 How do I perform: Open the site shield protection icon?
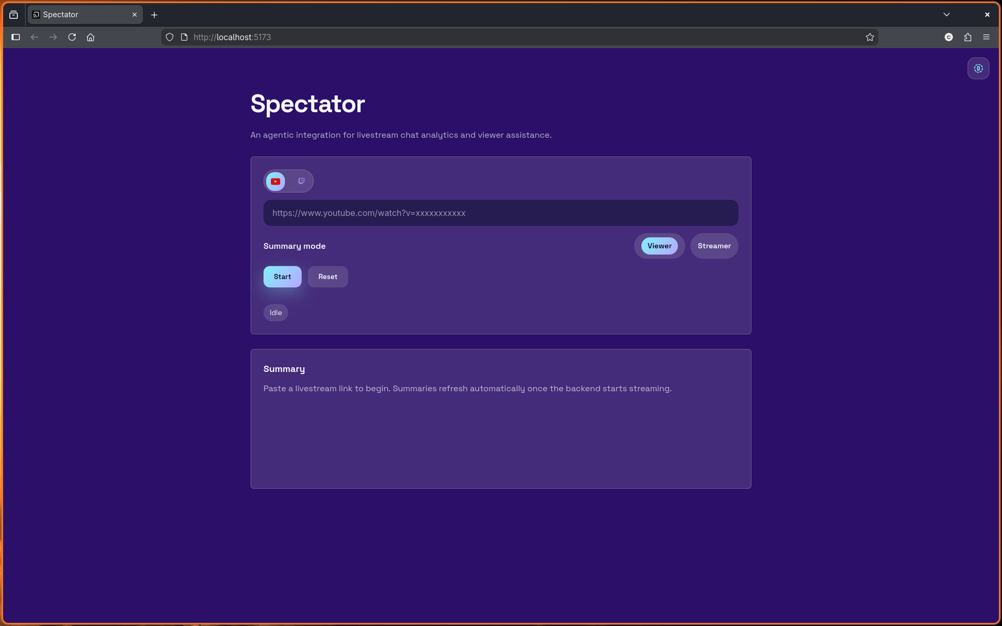pos(170,37)
